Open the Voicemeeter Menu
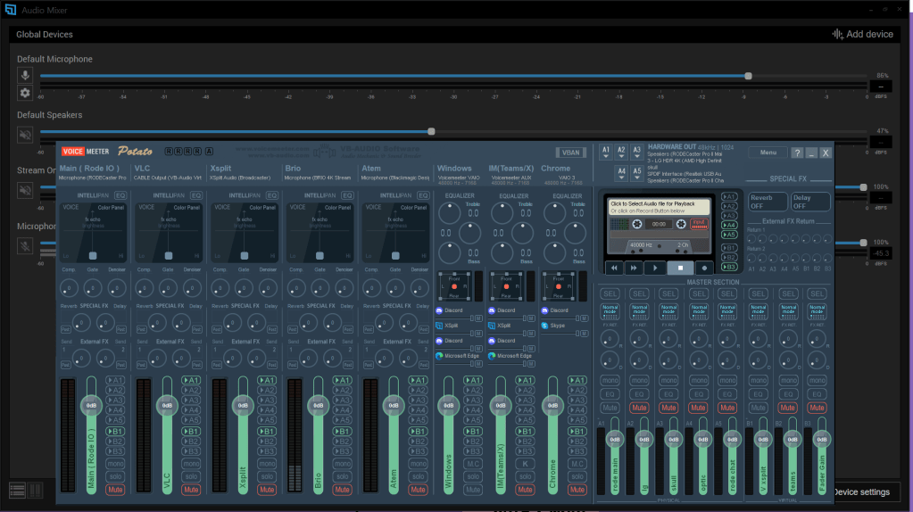The width and height of the screenshot is (913, 512). [x=768, y=153]
